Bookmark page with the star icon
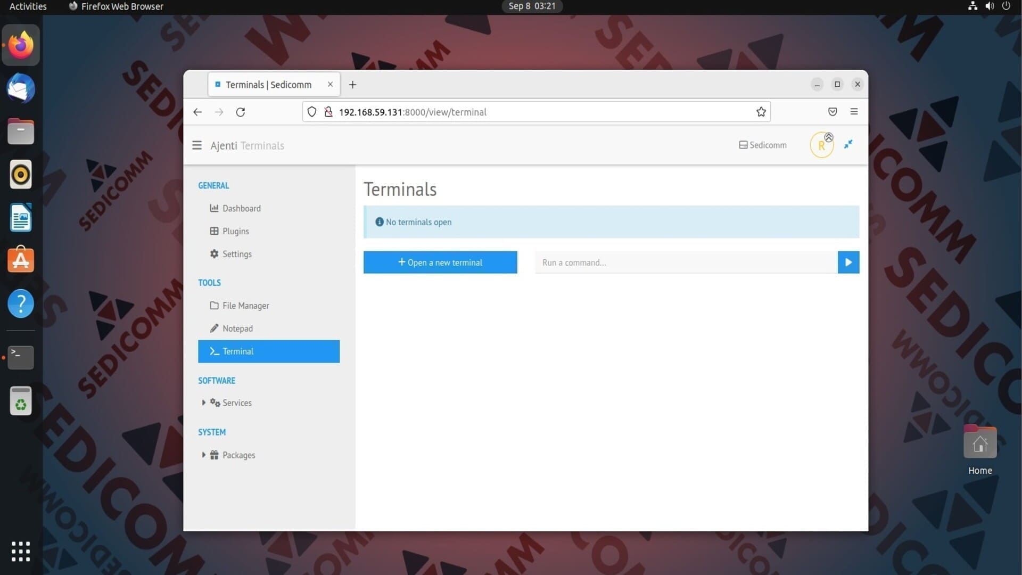The width and height of the screenshot is (1022, 575). [x=761, y=112]
